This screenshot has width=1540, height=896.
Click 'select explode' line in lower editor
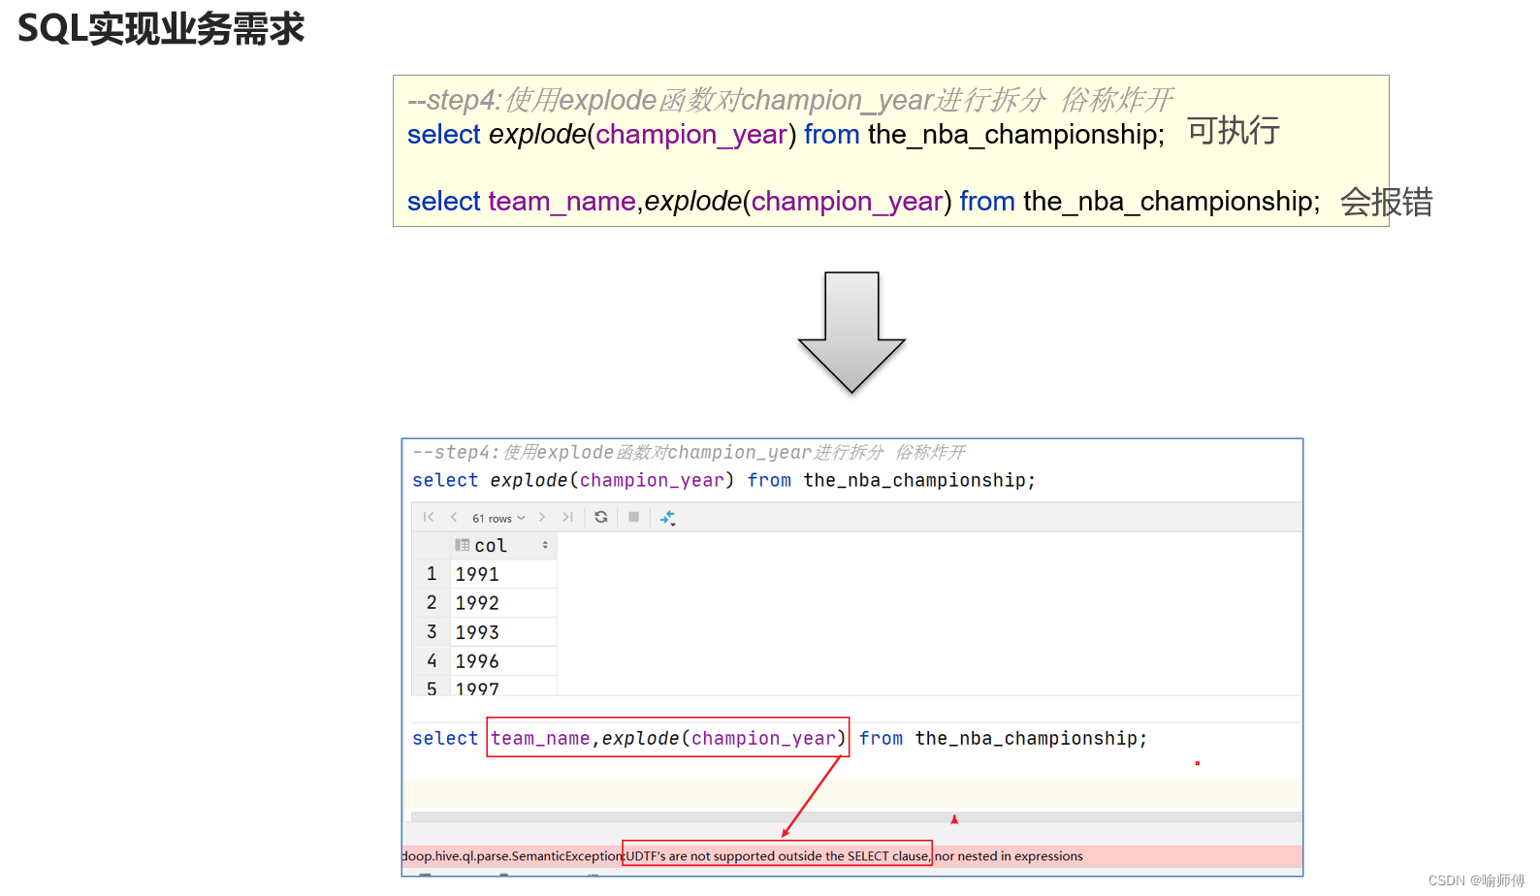click(x=723, y=481)
